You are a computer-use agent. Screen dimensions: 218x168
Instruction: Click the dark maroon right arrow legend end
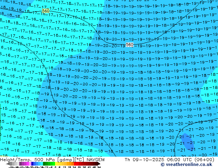99,164
